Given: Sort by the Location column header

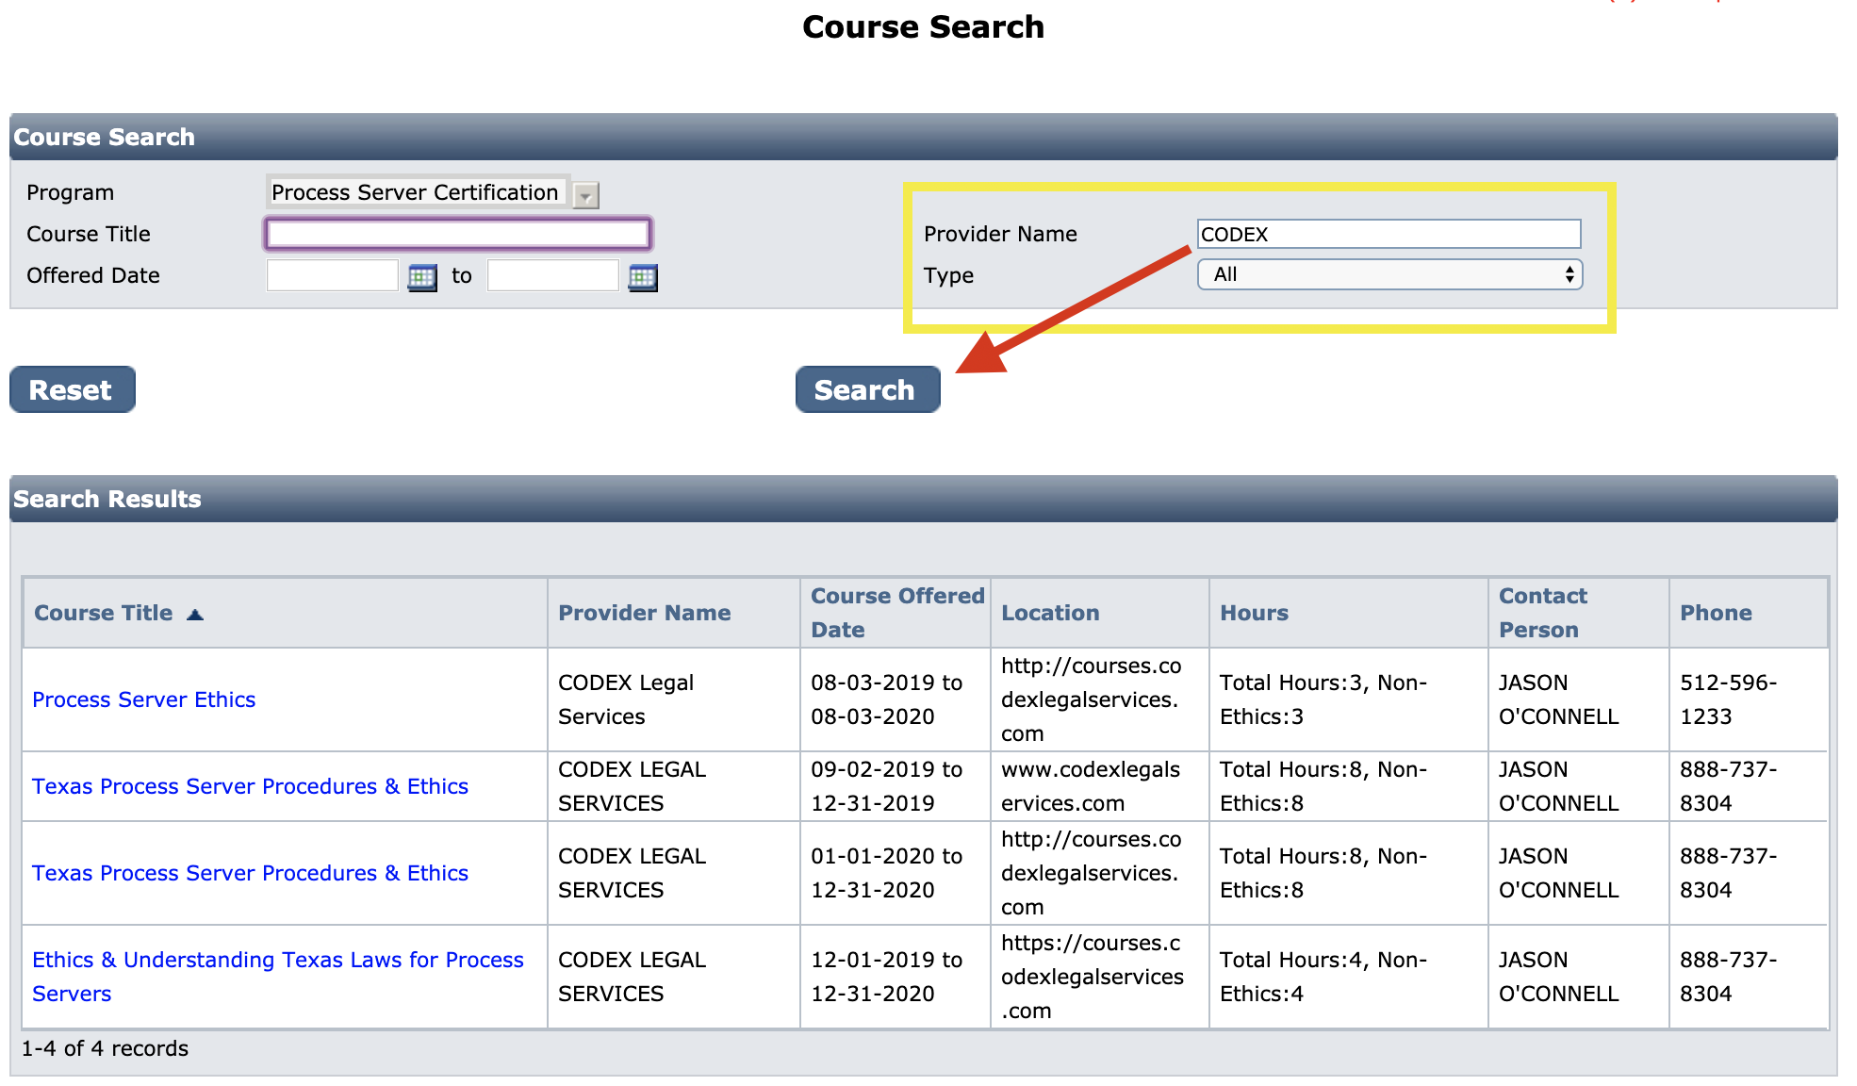Looking at the screenshot, I should (1050, 613).
